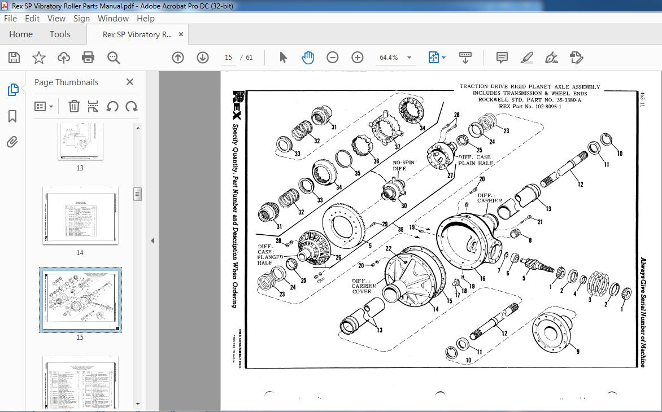Collapse the navigation pane arrow
This screenshot has width=662, height=412.
coord(153,241)
